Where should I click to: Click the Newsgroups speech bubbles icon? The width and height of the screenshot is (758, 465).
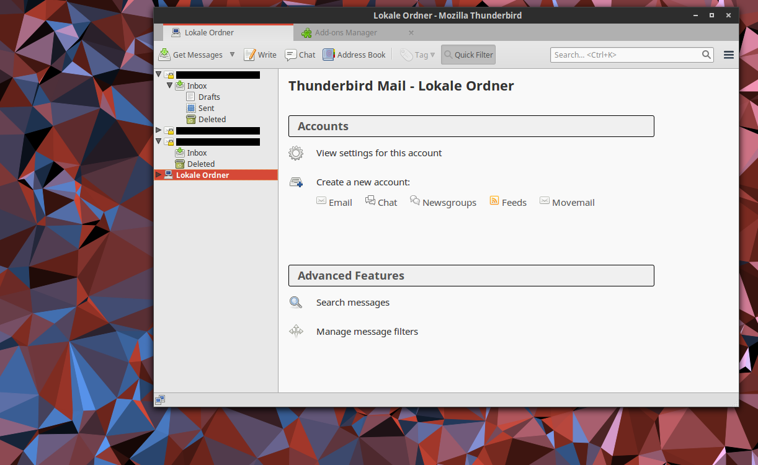tap(415, 200)
